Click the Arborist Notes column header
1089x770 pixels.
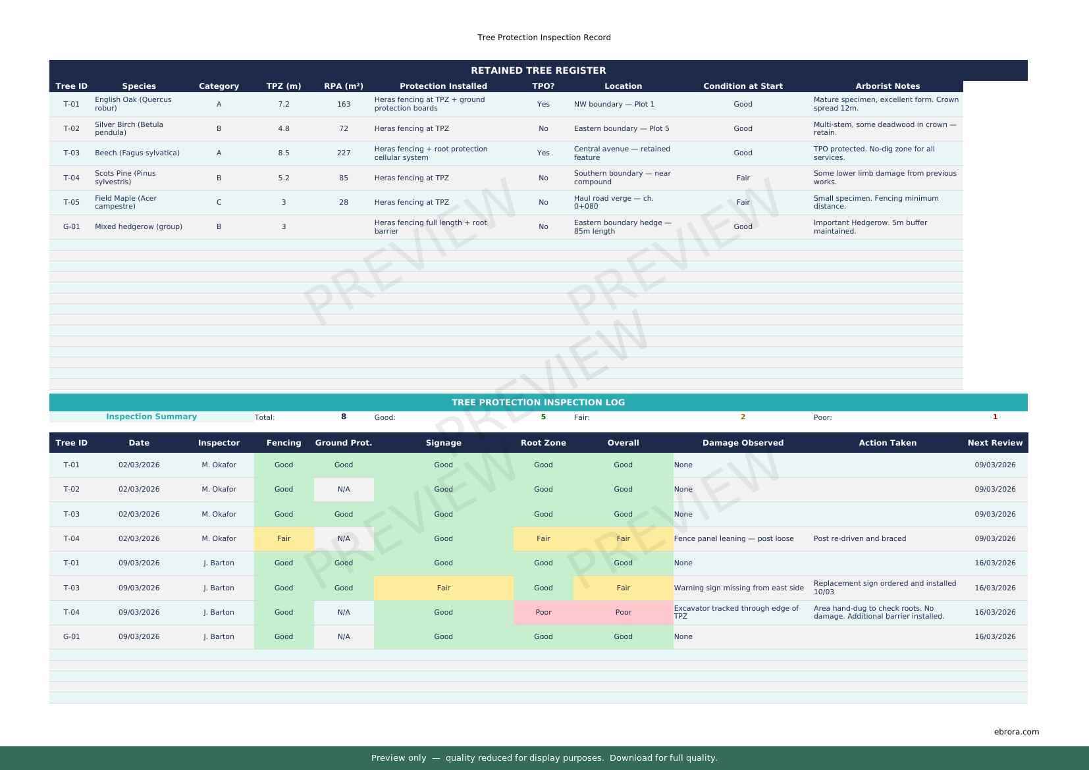tap(887, 86)
